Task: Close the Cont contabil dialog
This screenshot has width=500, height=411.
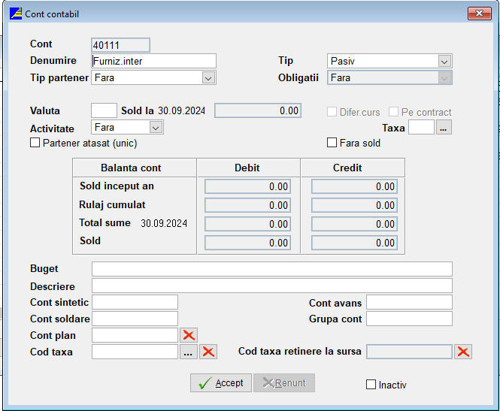Action: pos(479,14)
